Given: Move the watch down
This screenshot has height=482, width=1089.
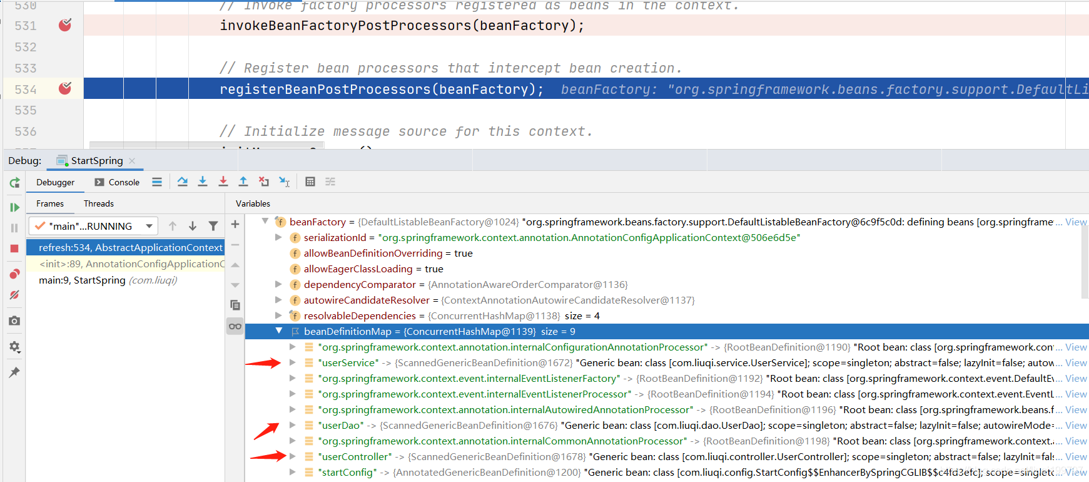Looking at the screenshot, I should [235, 285].
